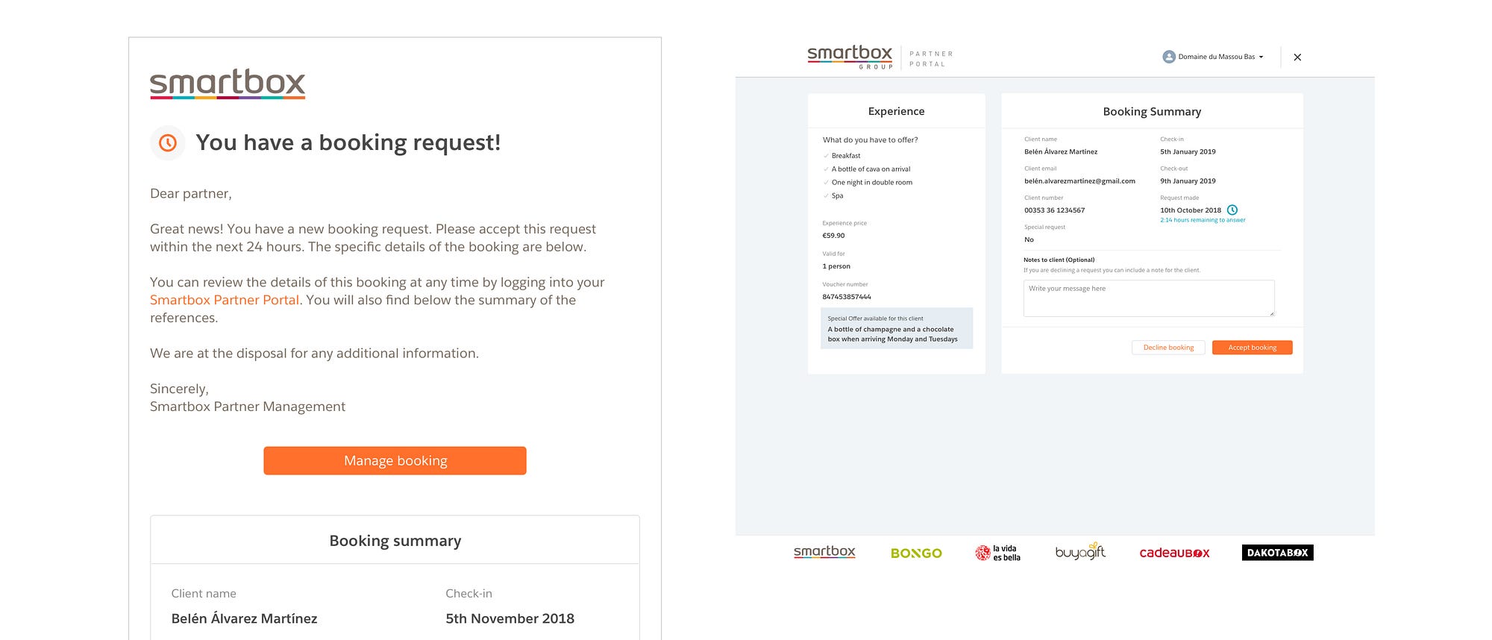Click the blue clock icon beside request date
1492x640 pixels.
[1232, 210]
